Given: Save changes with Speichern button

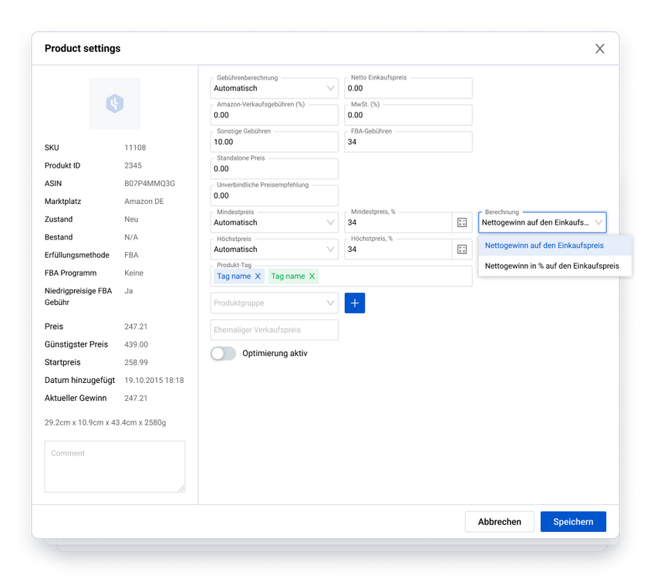Looking at the screenshot, I should (x=573, y=521).
